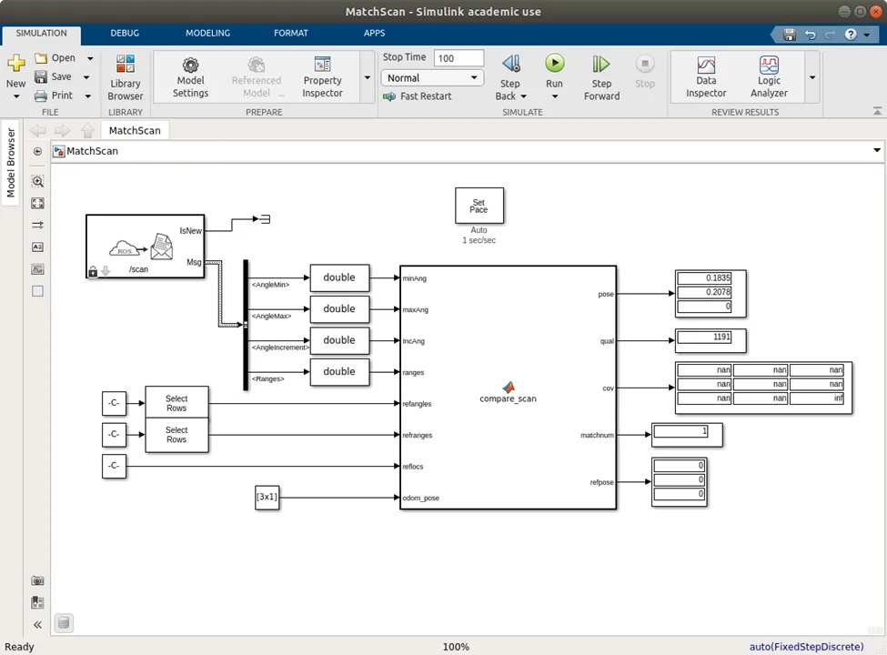Click the quick access undo icon
This screenshot has height=655, width=887.
pyautogui.click(x=810, y=35)
